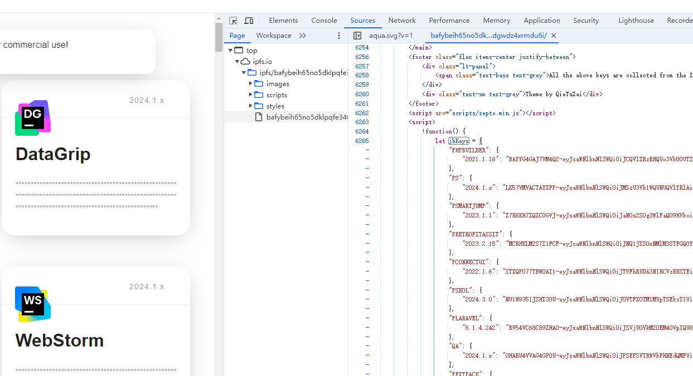Screen dimensions: 693x376
Task: Expand the styles folder
Action: (x=251, y=106)
